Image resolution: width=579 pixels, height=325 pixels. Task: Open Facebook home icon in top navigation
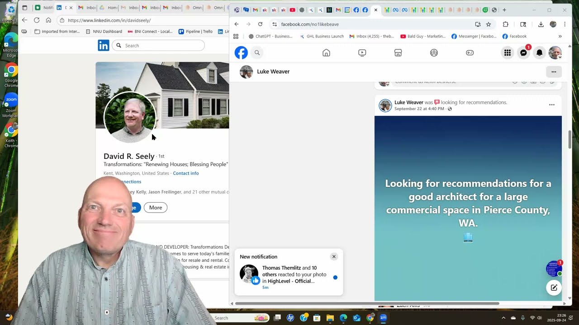326,53
